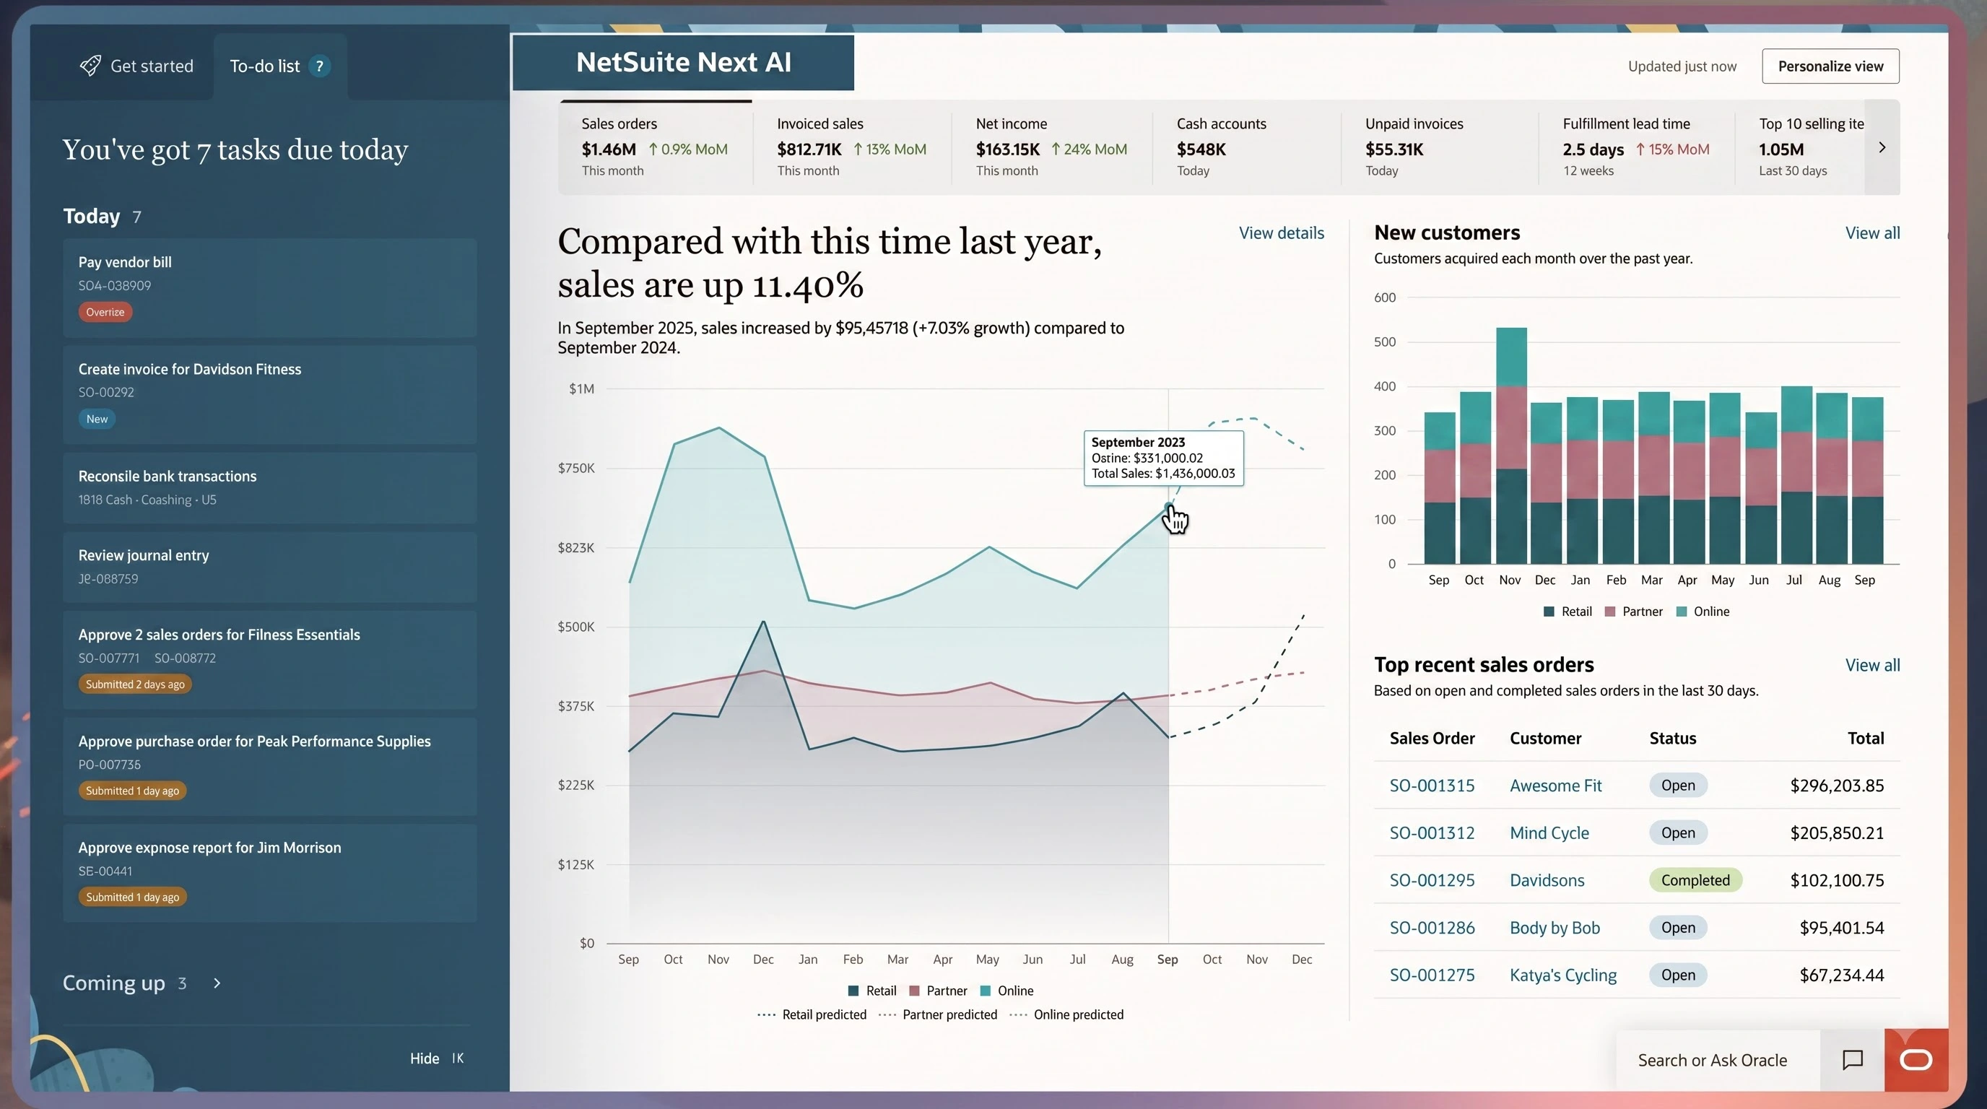The height and width of the screenshot is (1109, 1987).
Task: Open the Review journal entry task
Action: 270,567
